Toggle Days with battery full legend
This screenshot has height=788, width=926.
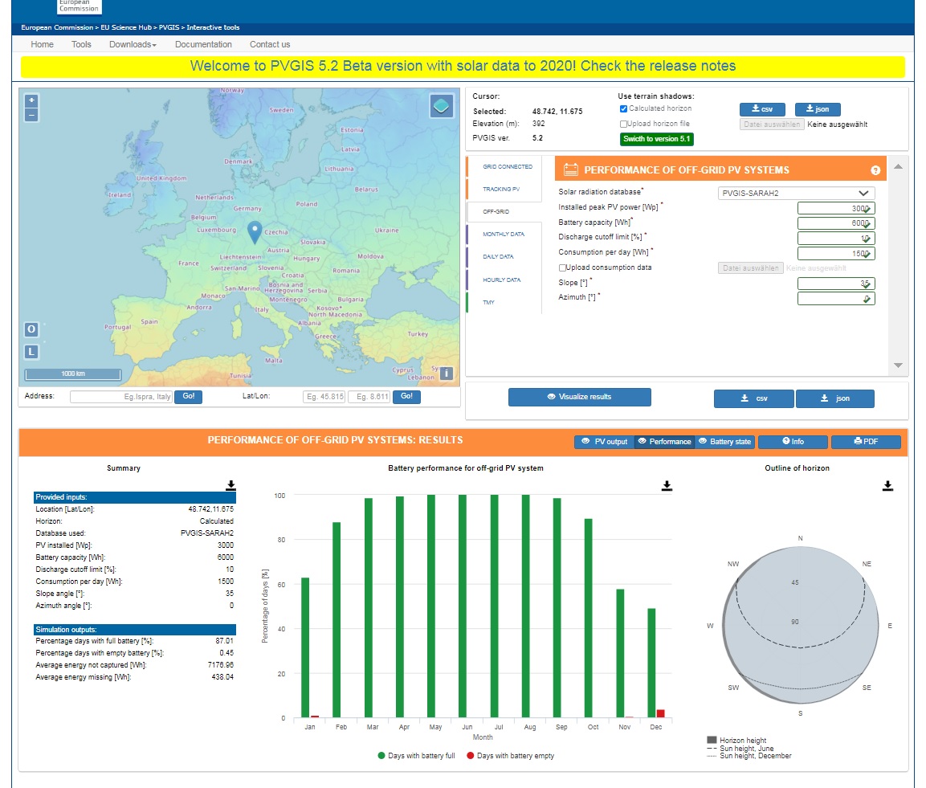pos(416,756)
